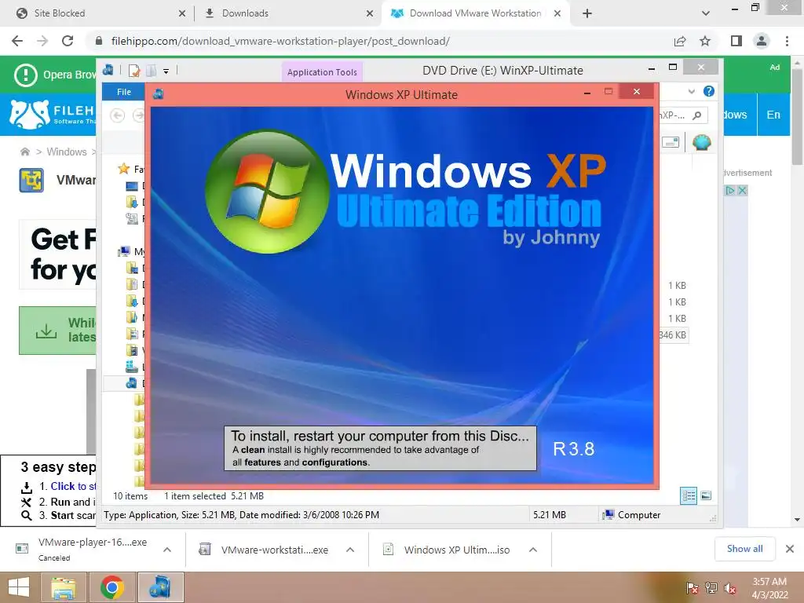The width and height of the screenshot is (804, 603).
Task: Click Explorer Properties quick access icon
Action: [134, 70]
